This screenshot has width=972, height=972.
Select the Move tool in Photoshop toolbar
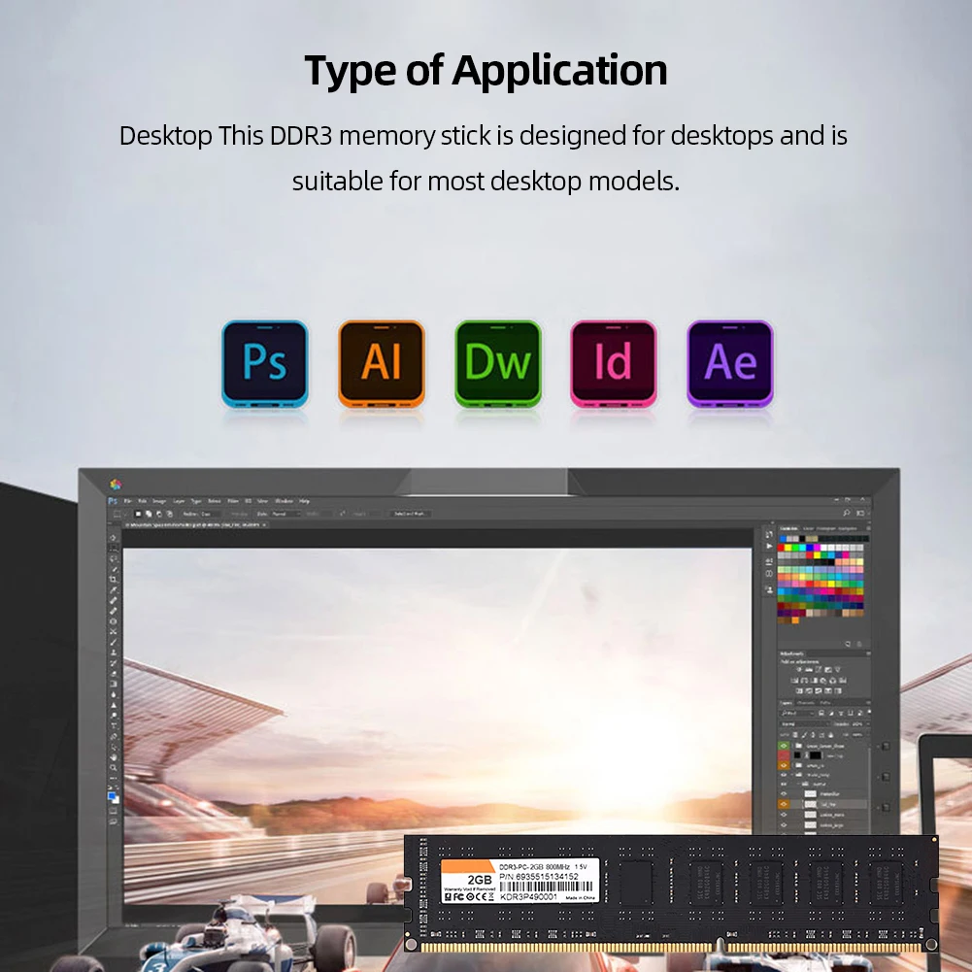113,537
